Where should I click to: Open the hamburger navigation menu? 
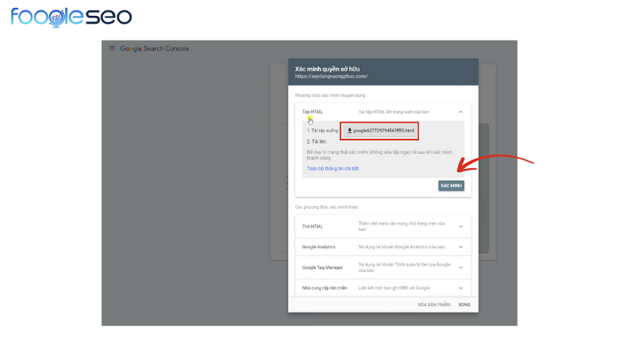coord(112,48)
